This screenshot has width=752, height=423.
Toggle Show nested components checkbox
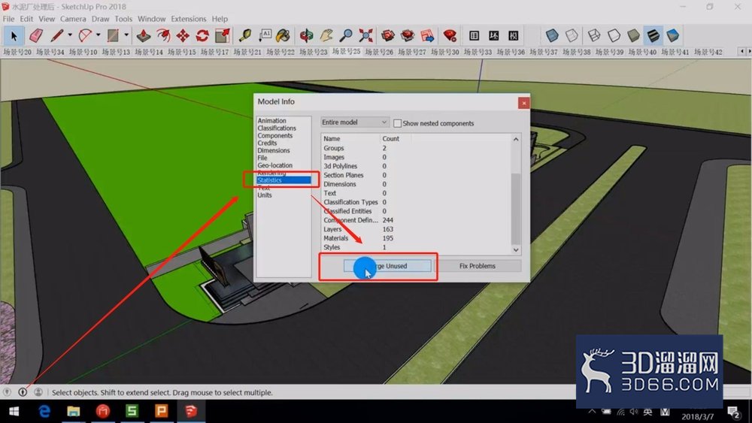pos(397,124)
